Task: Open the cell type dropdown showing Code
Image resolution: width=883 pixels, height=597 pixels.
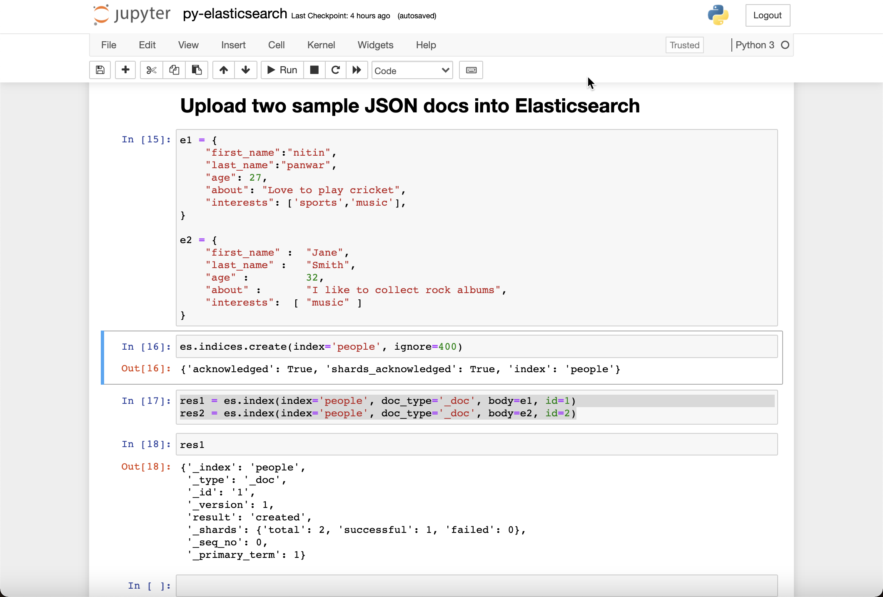Action: tap(412, 70)
